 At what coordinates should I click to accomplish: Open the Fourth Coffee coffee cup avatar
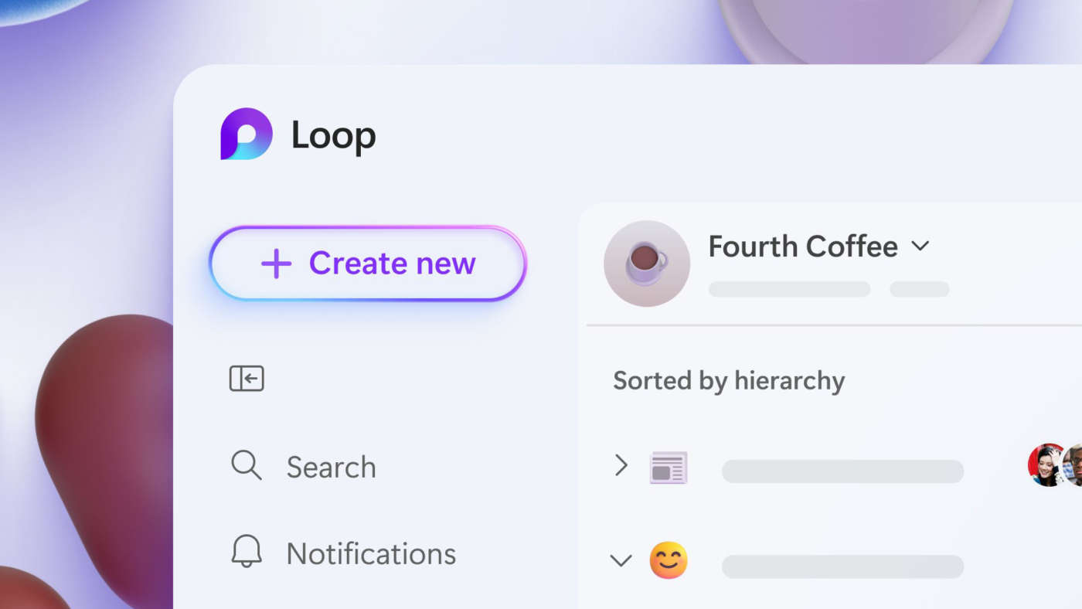(647, 264)
